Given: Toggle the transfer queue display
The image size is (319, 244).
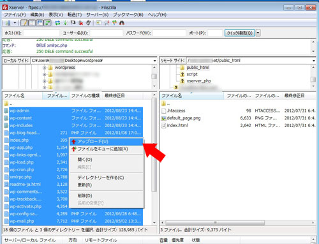Looking at the screenshot, I should pos(47,23).
